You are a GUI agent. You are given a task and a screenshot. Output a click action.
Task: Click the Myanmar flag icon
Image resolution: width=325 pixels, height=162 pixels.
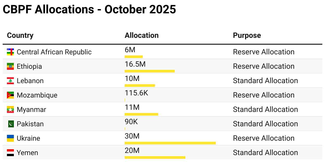(10, 110)
